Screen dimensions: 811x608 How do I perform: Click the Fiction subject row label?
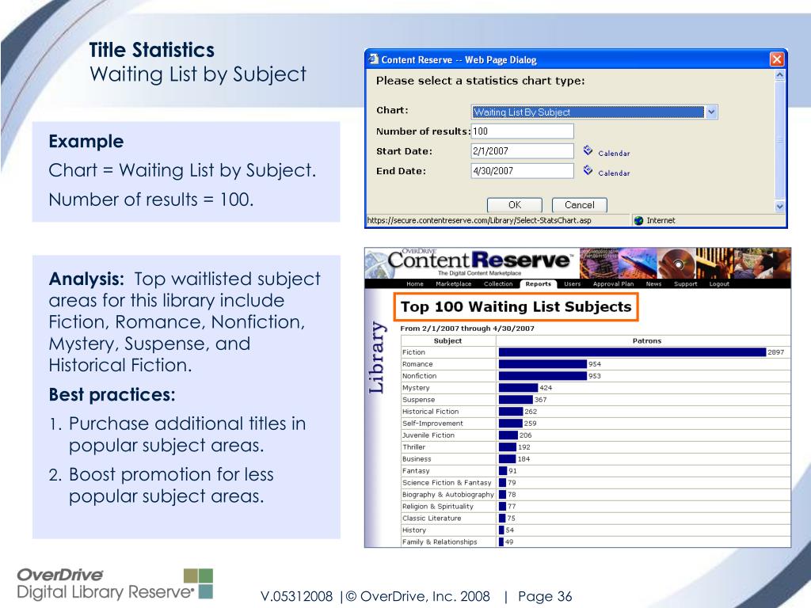[413, 352]
